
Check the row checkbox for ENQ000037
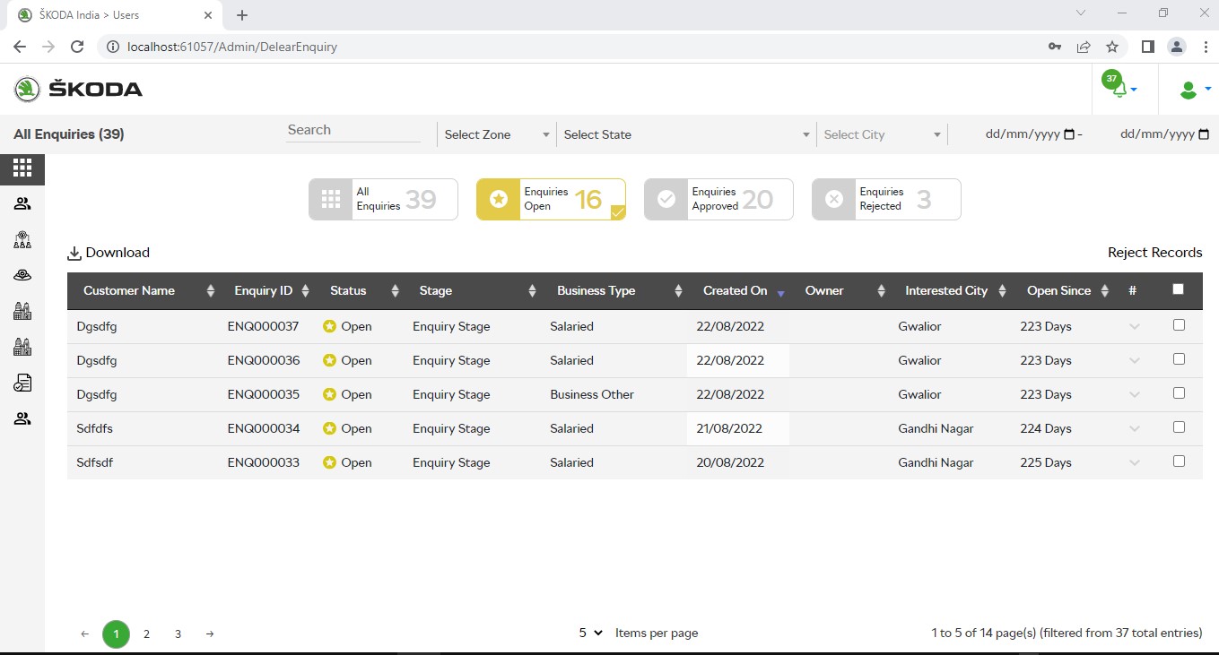tap(1179, 325)
